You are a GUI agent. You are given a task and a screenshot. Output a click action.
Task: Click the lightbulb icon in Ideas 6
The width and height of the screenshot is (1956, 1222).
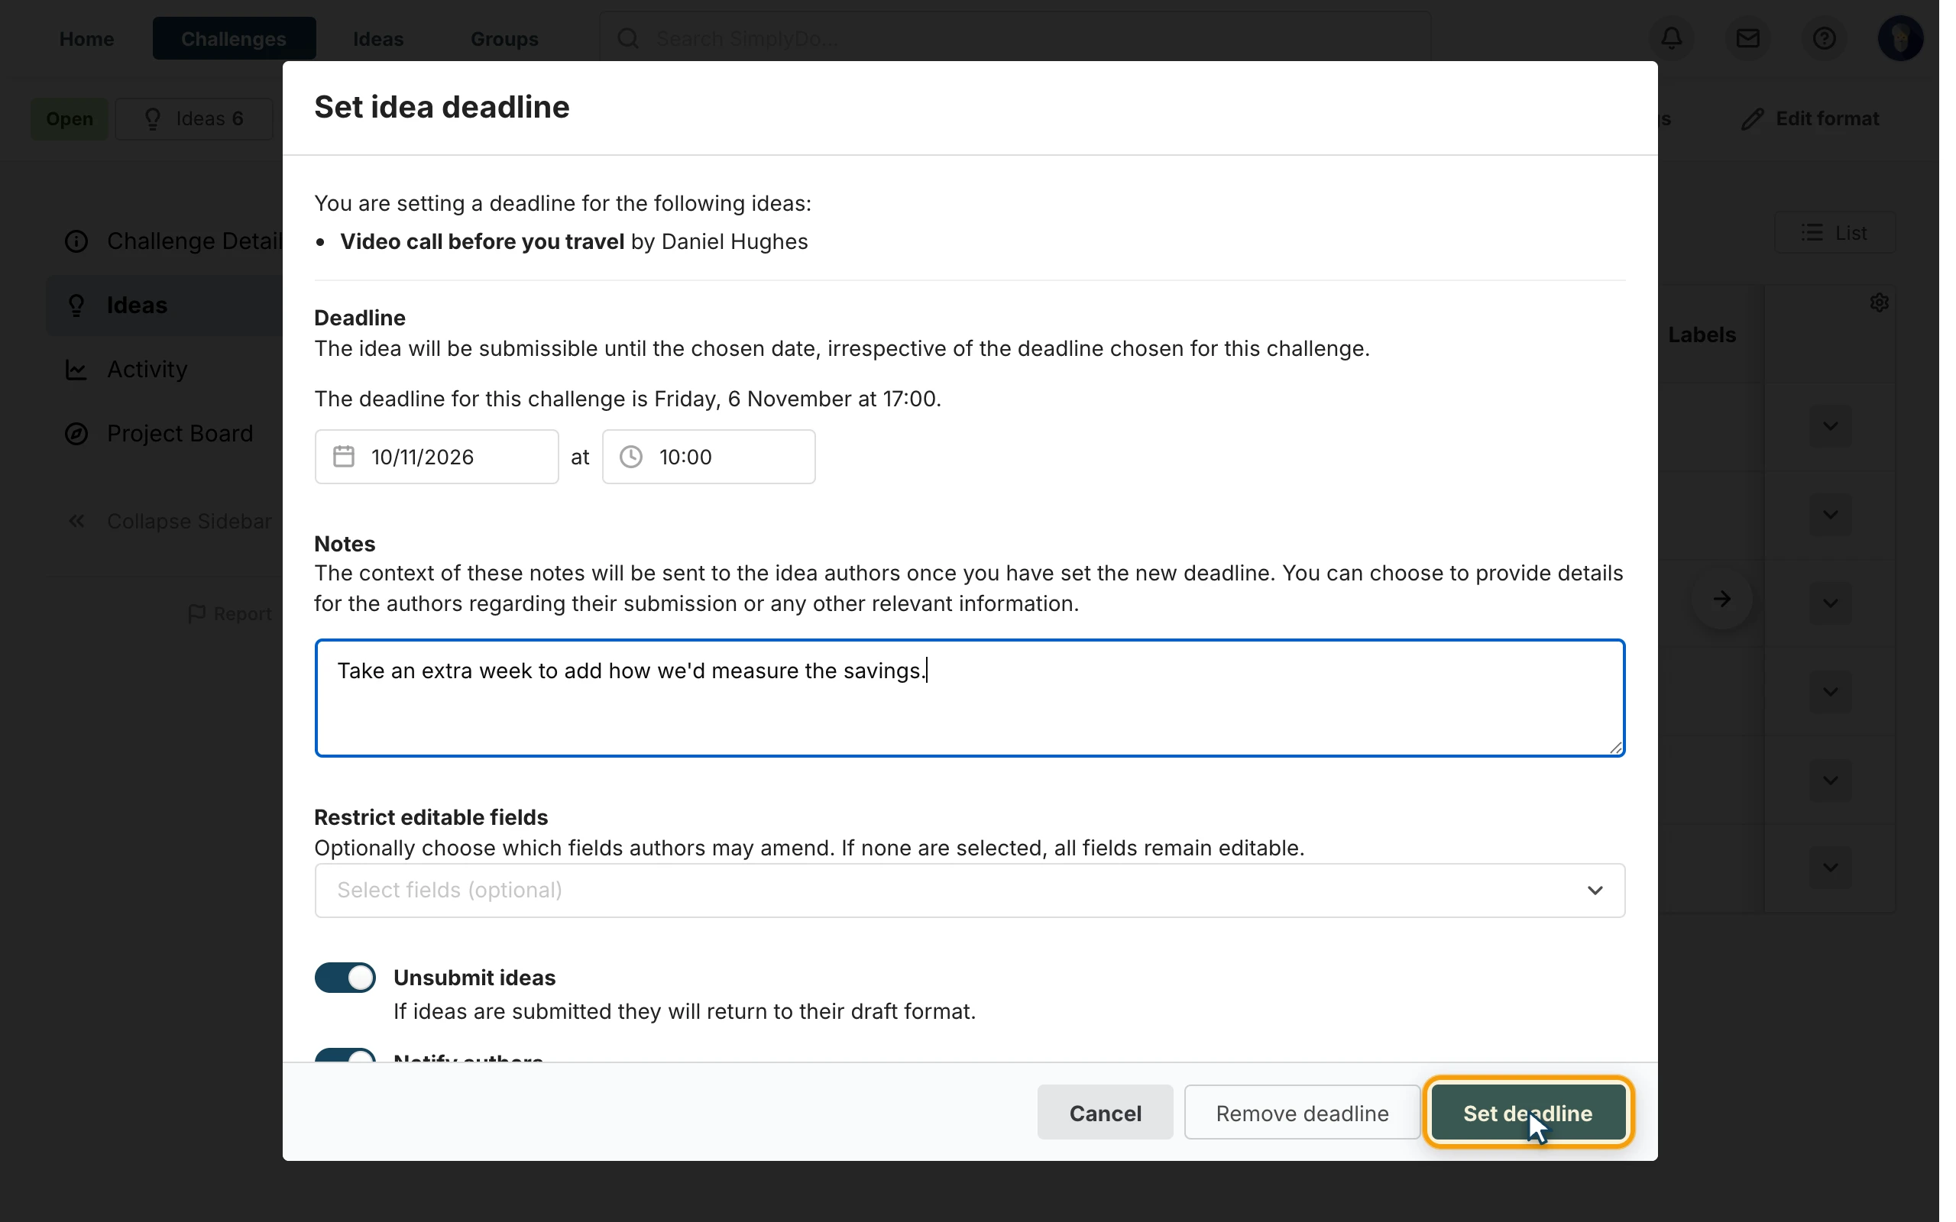pyautogui.click(x=152, y=119)
